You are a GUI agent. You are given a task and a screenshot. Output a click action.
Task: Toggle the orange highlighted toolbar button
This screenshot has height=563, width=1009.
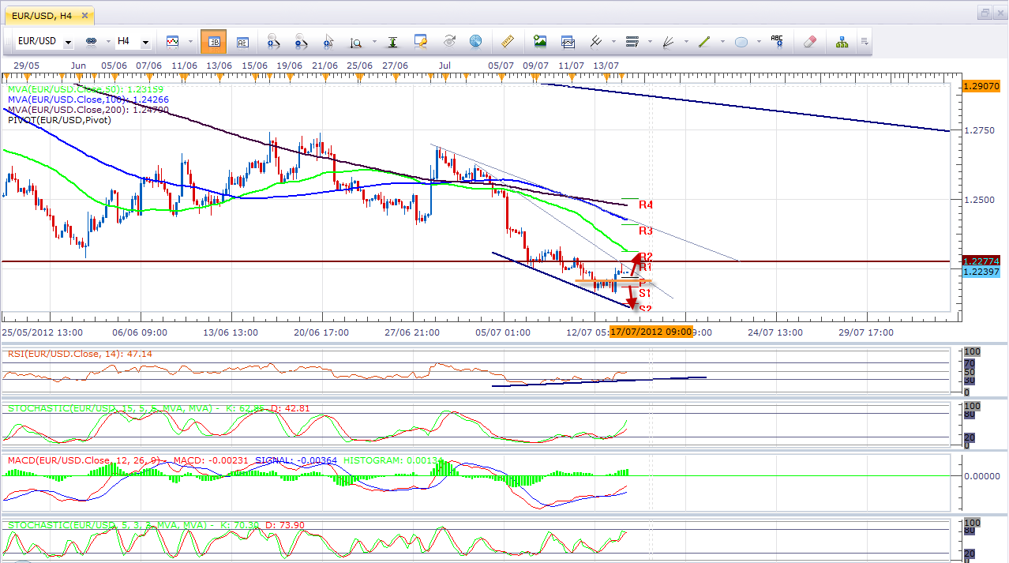[213, 41]
